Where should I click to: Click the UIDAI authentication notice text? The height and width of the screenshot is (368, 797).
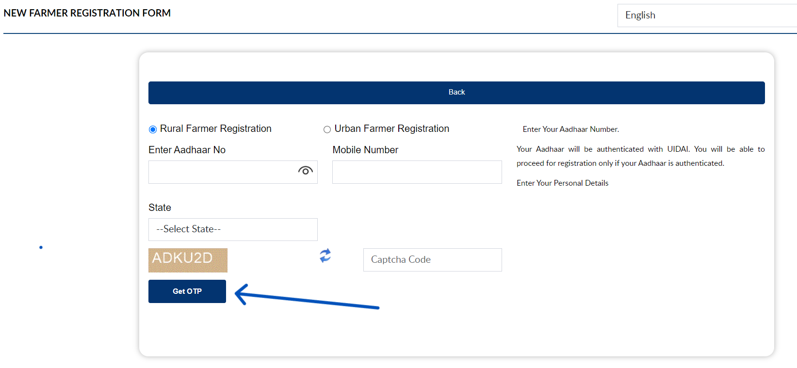click(640, 156)
